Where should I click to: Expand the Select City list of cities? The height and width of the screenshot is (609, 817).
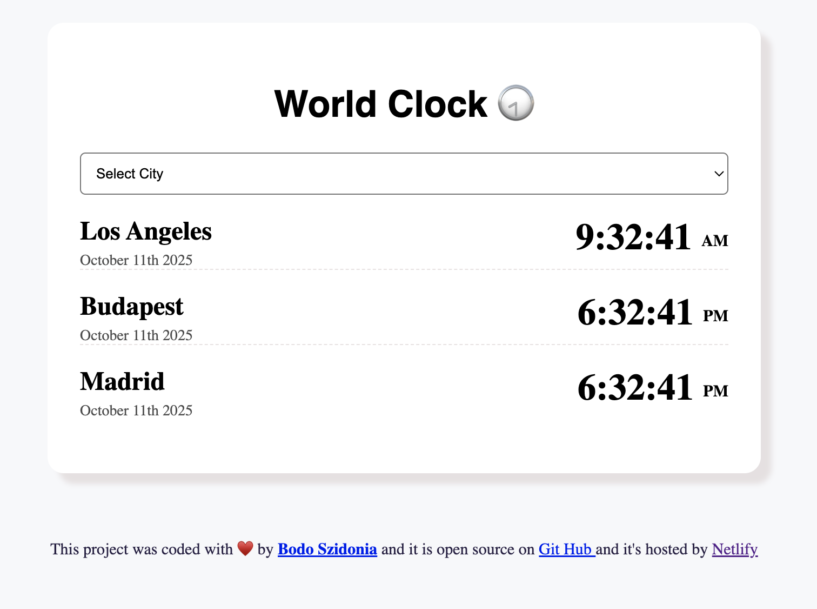tap(404, 174)
